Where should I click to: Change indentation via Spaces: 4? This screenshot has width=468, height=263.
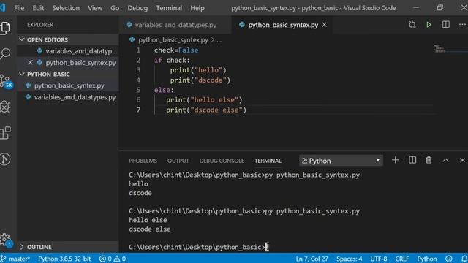tap(350, 259)
